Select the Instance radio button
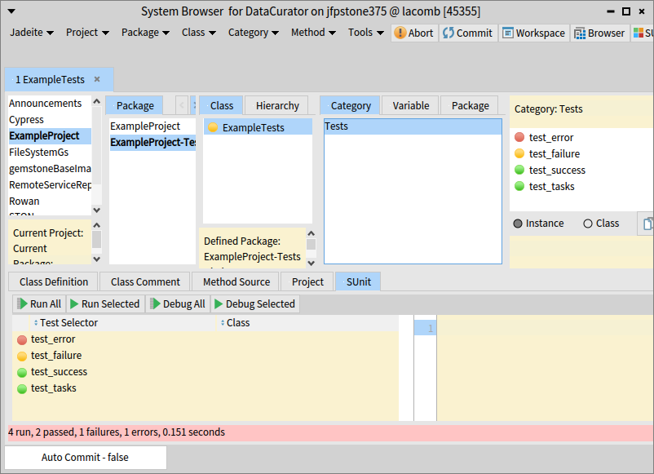 click(518, 224)
